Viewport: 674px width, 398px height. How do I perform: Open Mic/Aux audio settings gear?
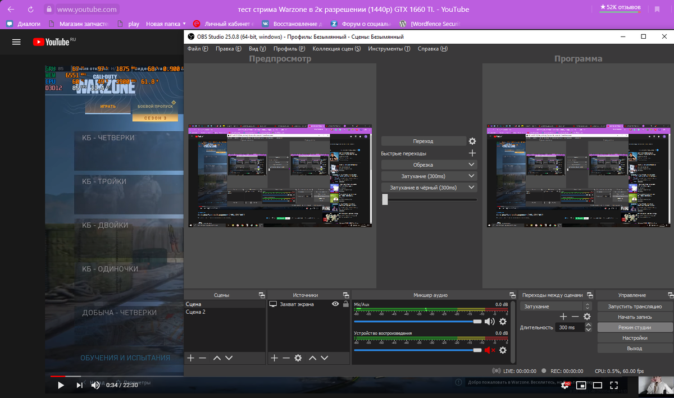pyautogui.click(x=503, y=322)
